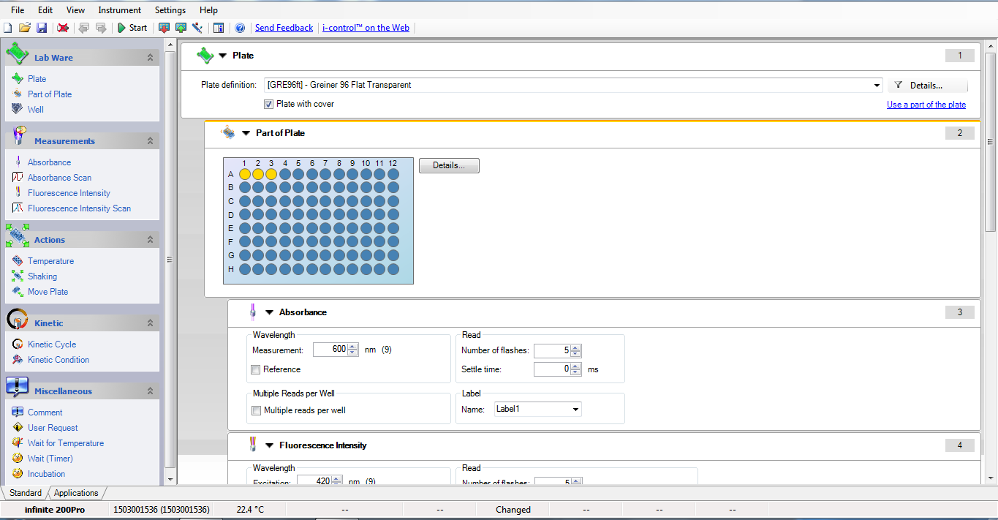Screen dimensions: 998x520
Task: Enable the Reference wavelength checkbox
Action: (256, 369)
